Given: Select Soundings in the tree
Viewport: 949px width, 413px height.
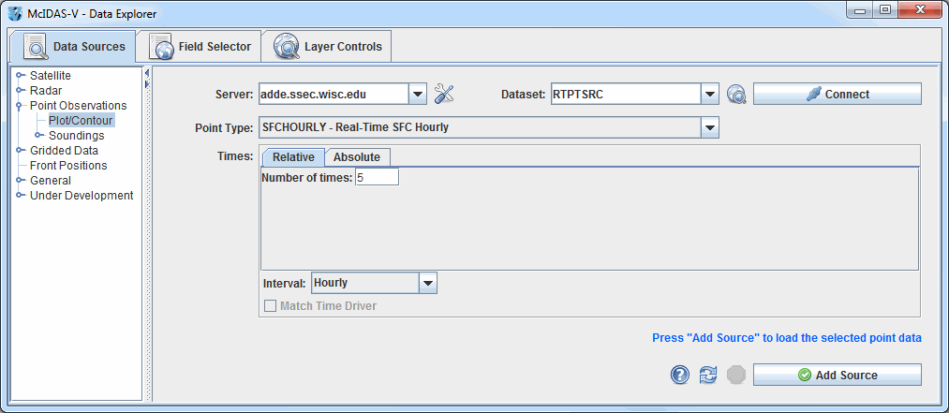Looking at the screenshot, I should pos(76,136).
